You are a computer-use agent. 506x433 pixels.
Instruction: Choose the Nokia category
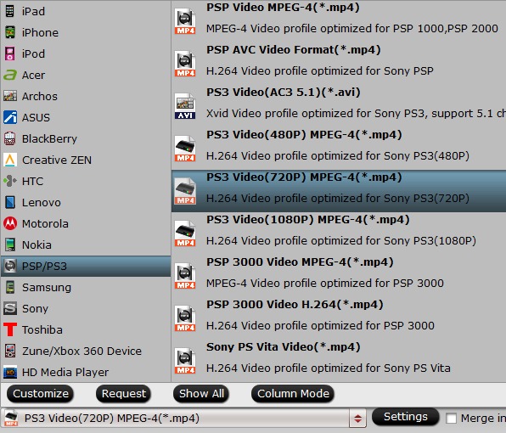click(x=86, y=245)
